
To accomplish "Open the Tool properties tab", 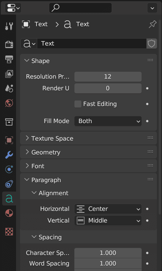I will pyautogui.click(x=9, y=26).
